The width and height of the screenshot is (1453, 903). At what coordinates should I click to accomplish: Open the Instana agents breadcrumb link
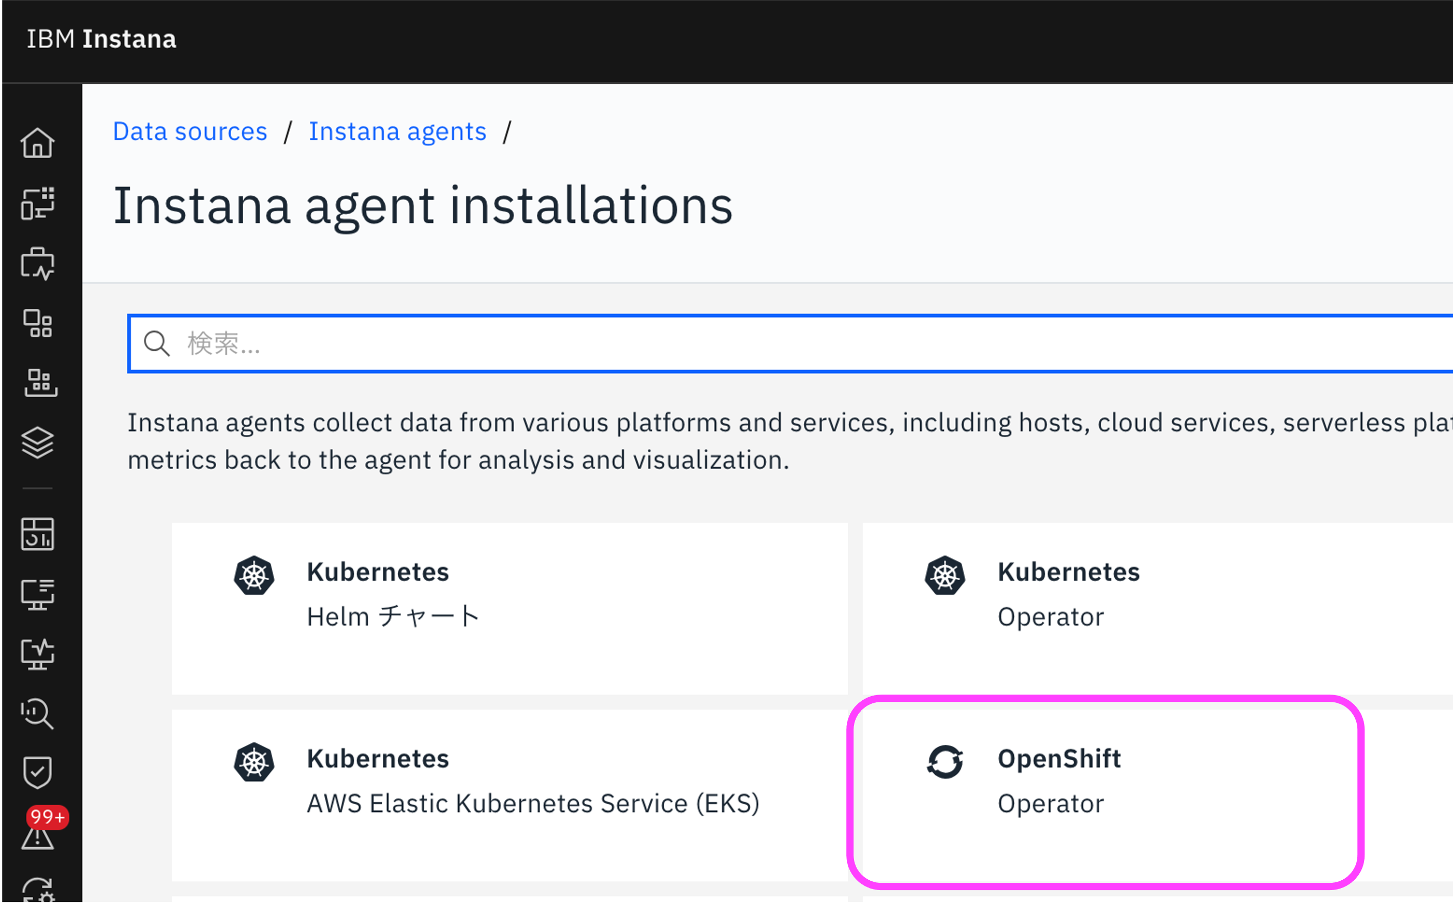coord(397,131)
